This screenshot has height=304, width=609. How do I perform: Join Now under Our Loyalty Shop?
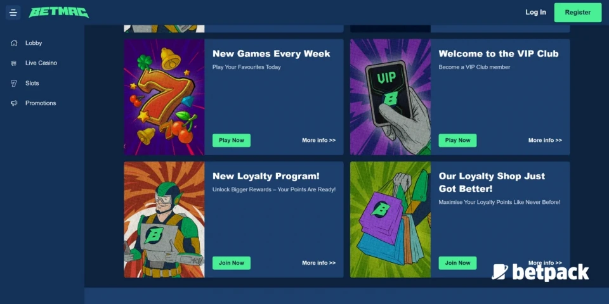(x=457, y=263)
